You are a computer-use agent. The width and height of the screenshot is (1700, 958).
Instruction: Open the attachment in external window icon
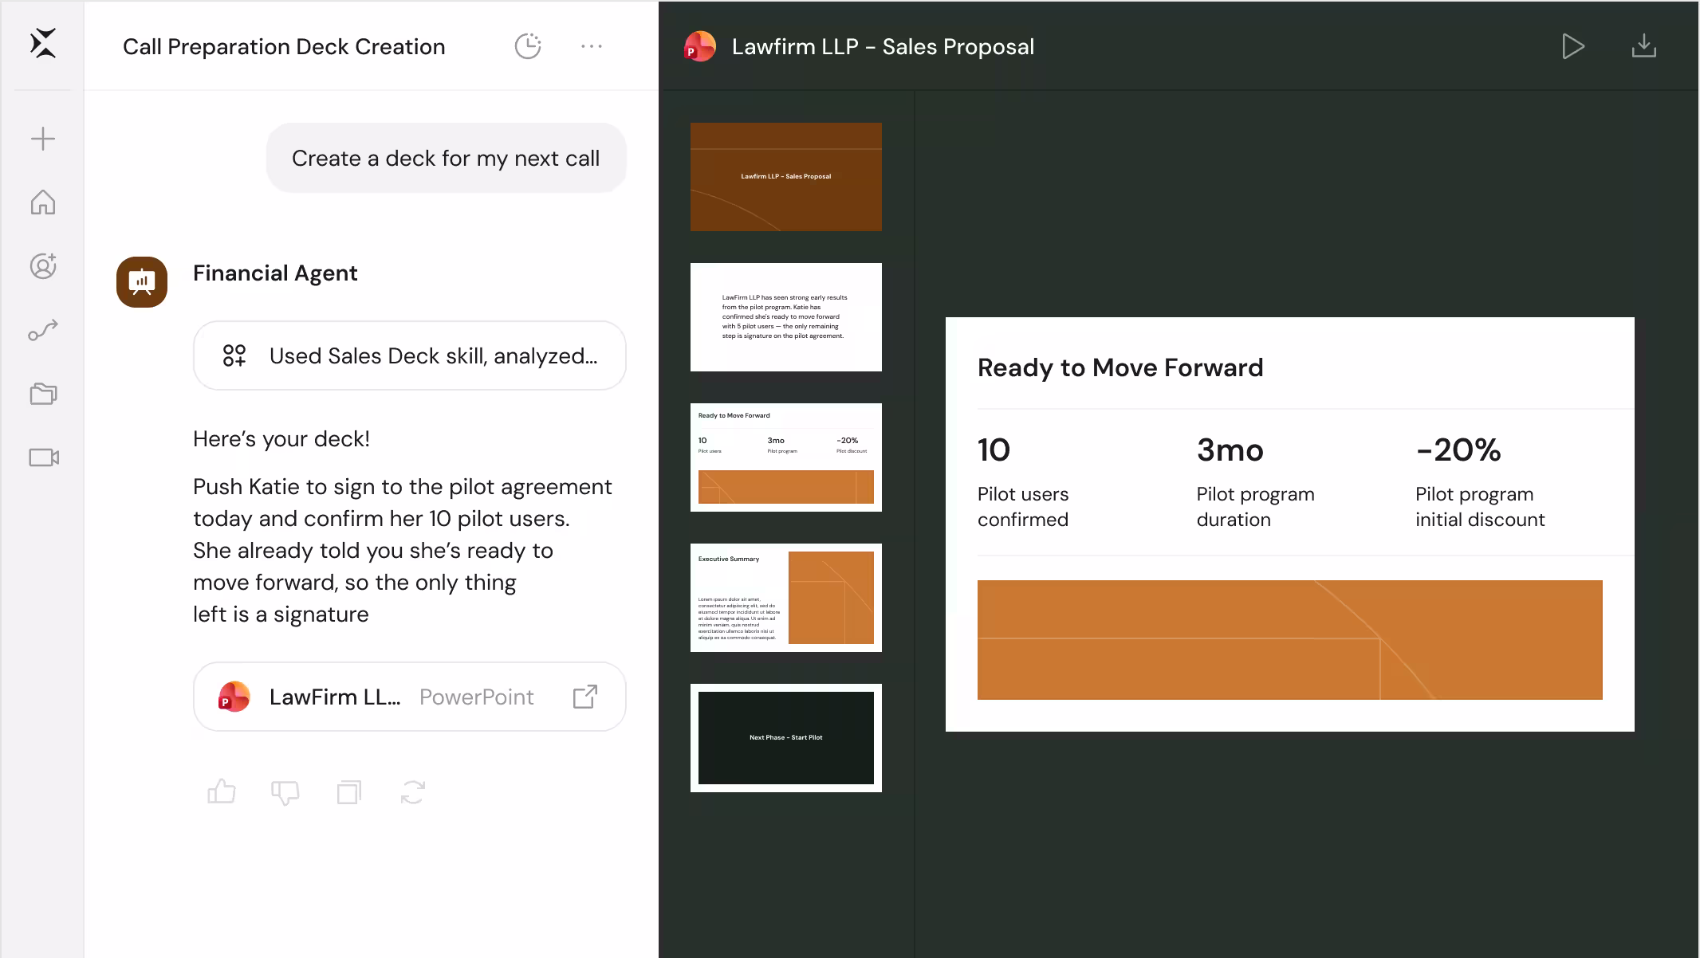585,697
